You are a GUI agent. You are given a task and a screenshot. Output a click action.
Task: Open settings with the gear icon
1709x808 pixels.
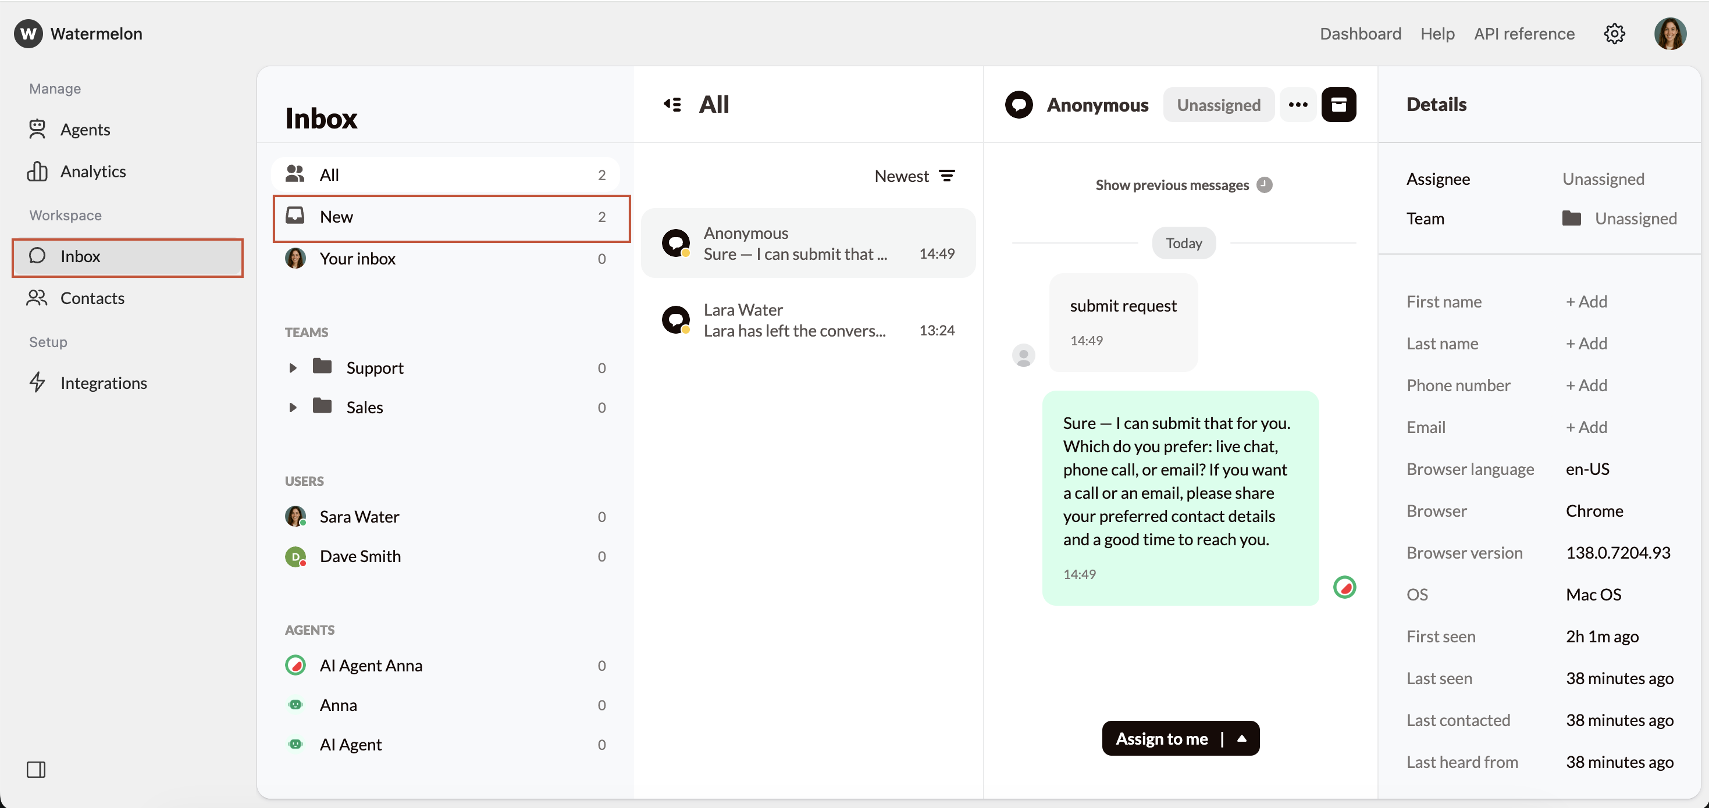tap(1615, 34)
